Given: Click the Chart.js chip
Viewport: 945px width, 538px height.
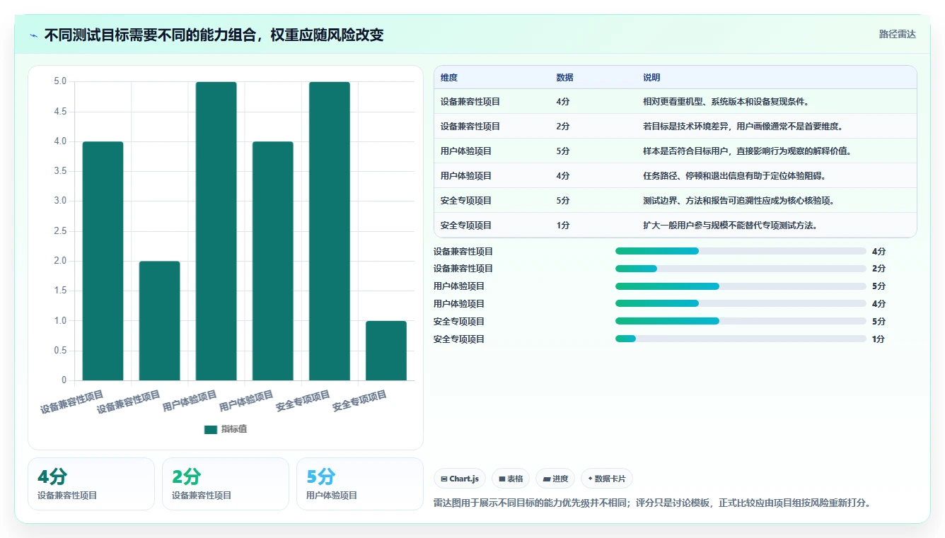Looking at the screenshot, I should (x=460, y=479).
